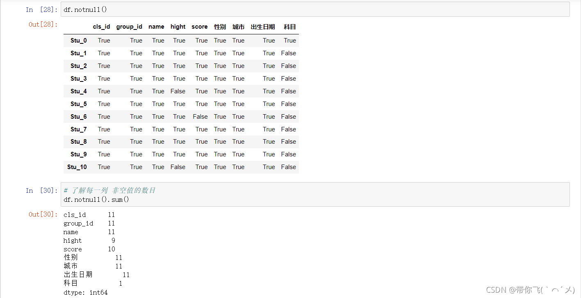
Task: Select the Stu_2 row index
Action: (79, 66)
